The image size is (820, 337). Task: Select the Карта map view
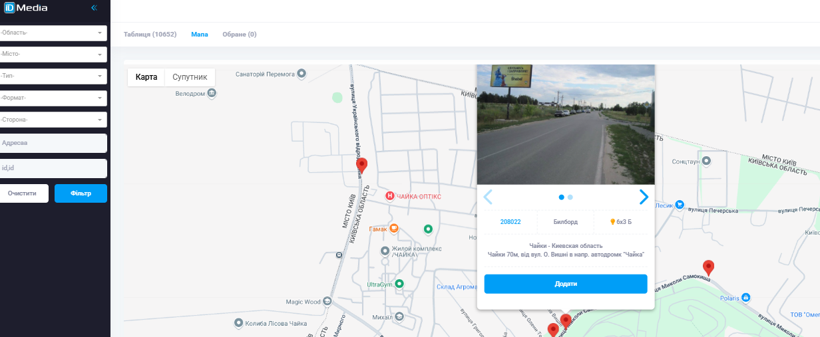(x=146, y=77)
